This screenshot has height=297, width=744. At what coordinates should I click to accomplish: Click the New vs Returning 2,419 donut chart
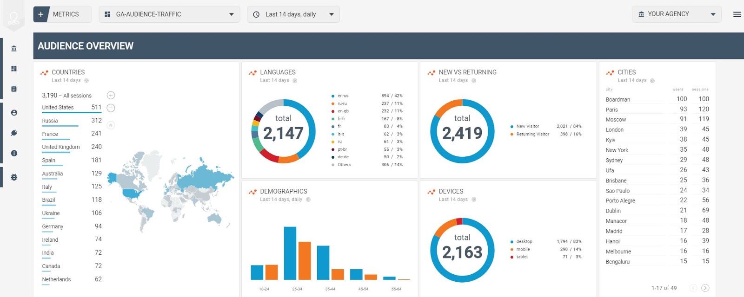point(462,131)
